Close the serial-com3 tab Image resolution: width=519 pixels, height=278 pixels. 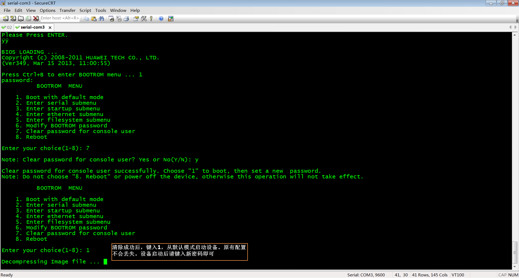pyautogui.click(x=50, y=28)
